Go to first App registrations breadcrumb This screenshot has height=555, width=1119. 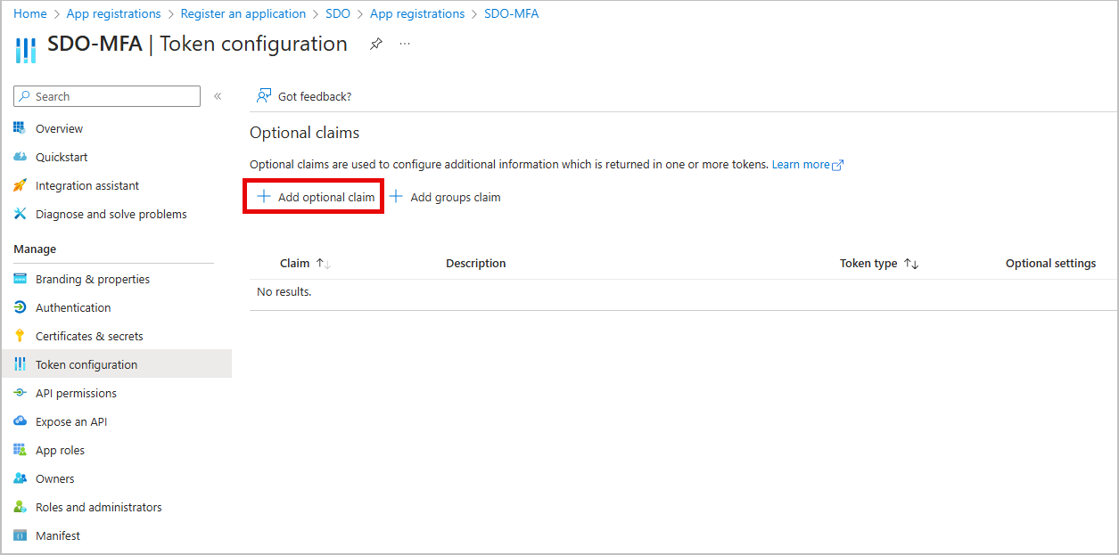pyautogui.click(x=114, y=13)
